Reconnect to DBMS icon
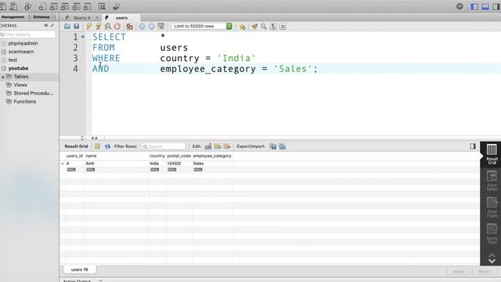501x282 pixels. pyautogui.click(x=116, y=6)
